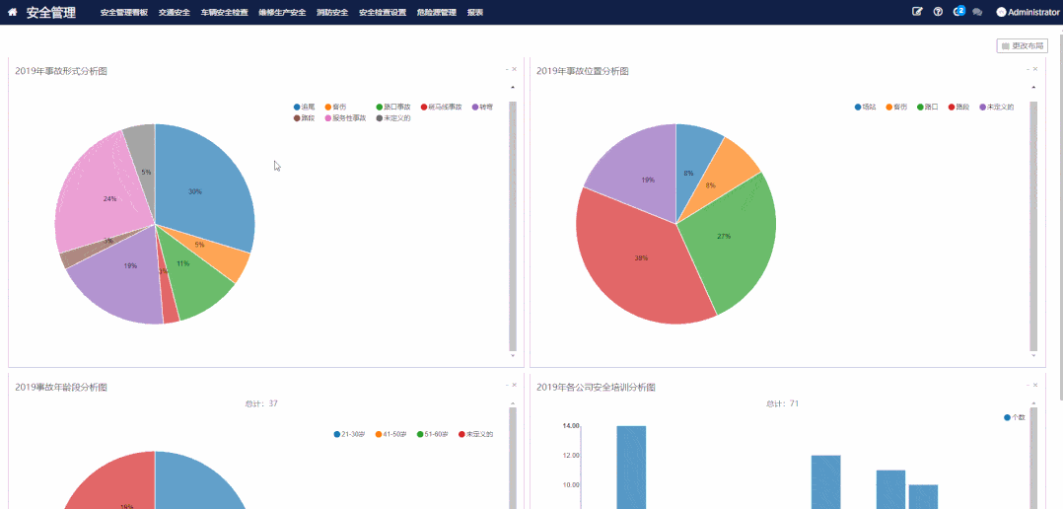Close the 2019年事故形式分析图 panel
The width and height of the screenshot is (1063, 509).
(x=514, y=69)
